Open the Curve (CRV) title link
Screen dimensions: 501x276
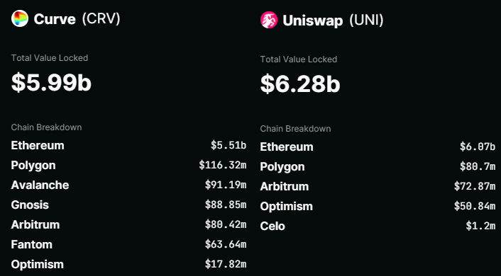click(x=77, y=19)
